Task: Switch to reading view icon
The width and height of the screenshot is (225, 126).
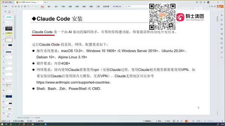Action: pyautogui.click(x=182, y=121)
